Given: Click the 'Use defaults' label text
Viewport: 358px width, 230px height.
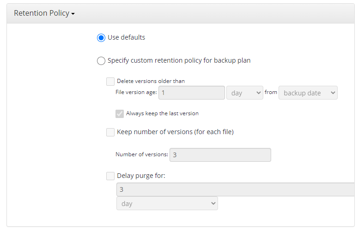Looking at the screenshot, I should pos(126,38).
